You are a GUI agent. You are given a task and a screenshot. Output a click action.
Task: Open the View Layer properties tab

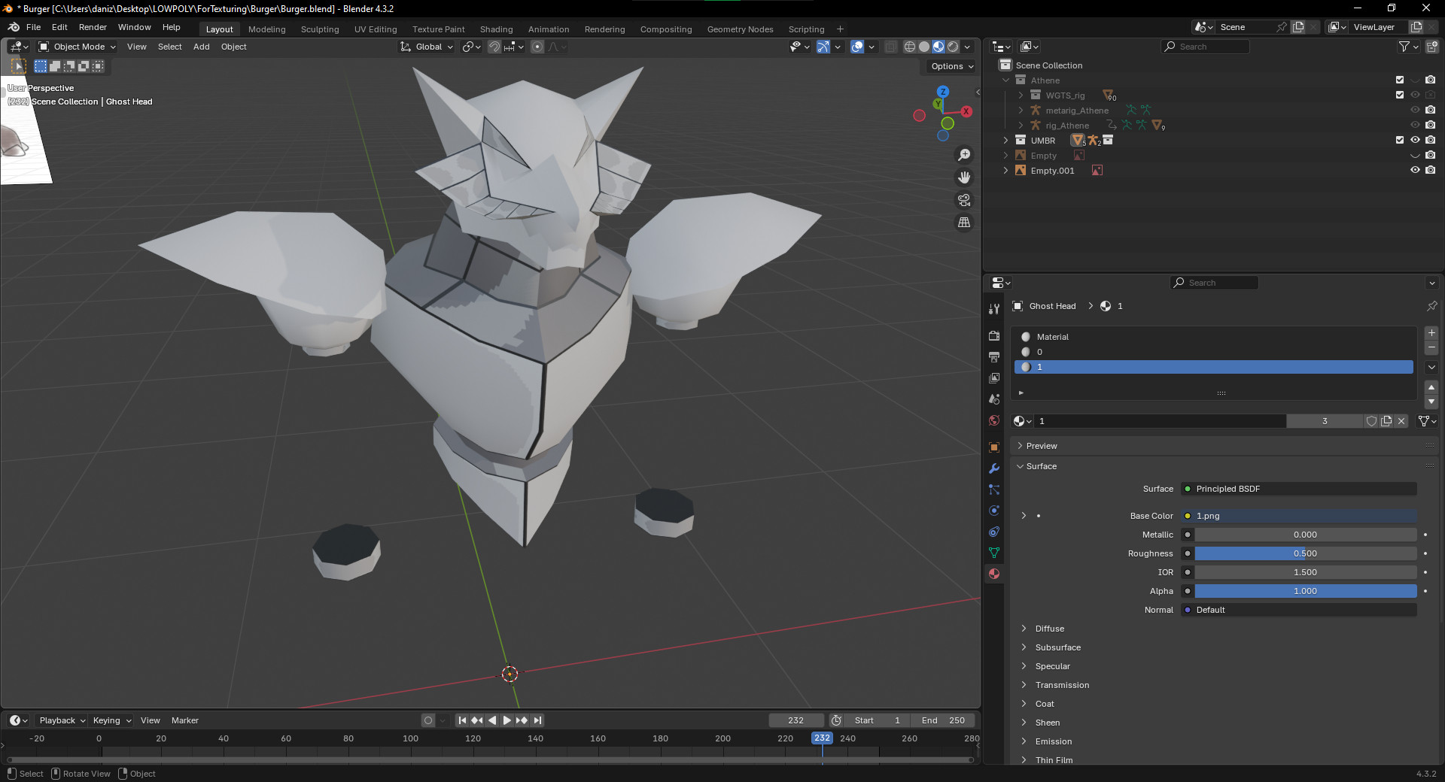[994, 378]
